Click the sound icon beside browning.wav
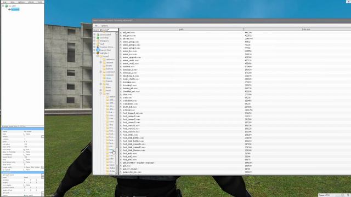Viewport: 351px width, 197px height. click(121, 82)
